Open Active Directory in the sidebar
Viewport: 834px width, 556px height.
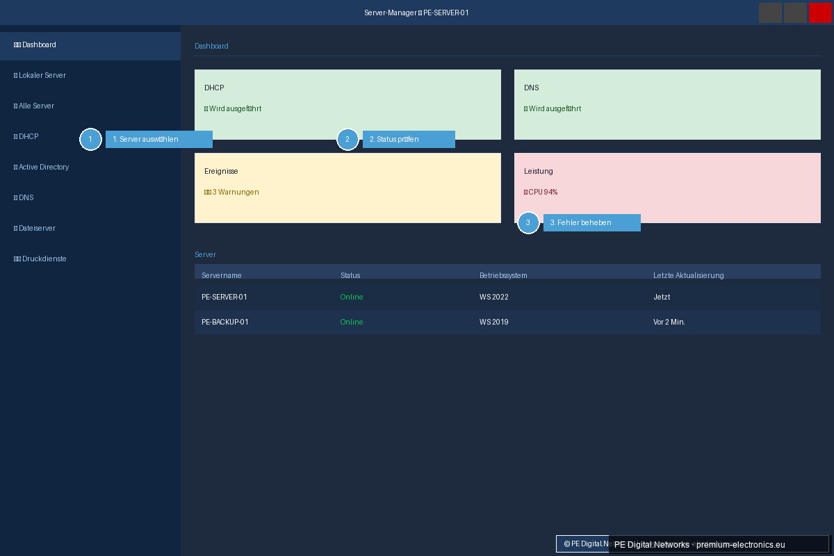click(x=90, y=167)
